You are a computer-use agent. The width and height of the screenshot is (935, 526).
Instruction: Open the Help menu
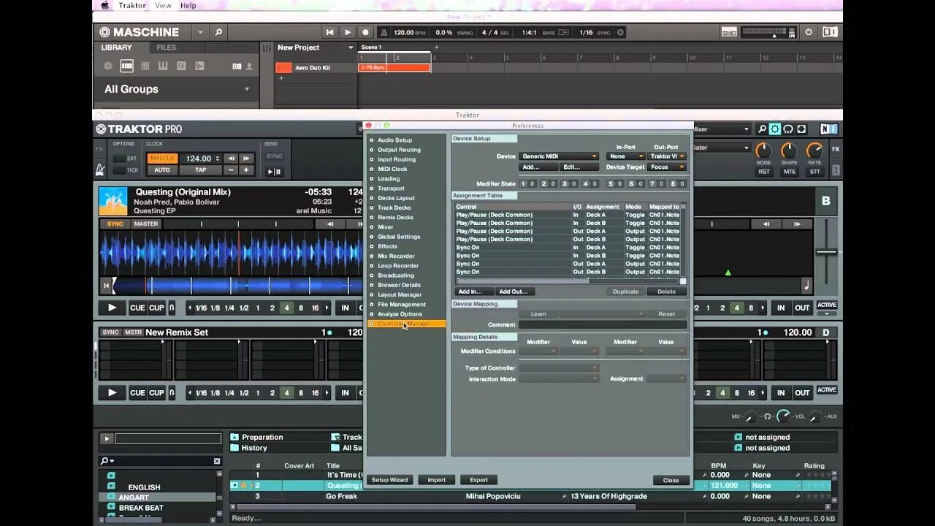tap(188, 5)
